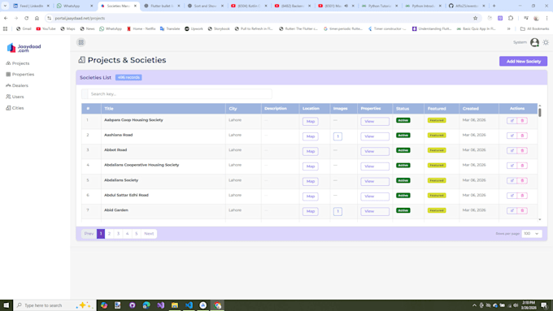Delete Abdalians Society row

(522, 181)
